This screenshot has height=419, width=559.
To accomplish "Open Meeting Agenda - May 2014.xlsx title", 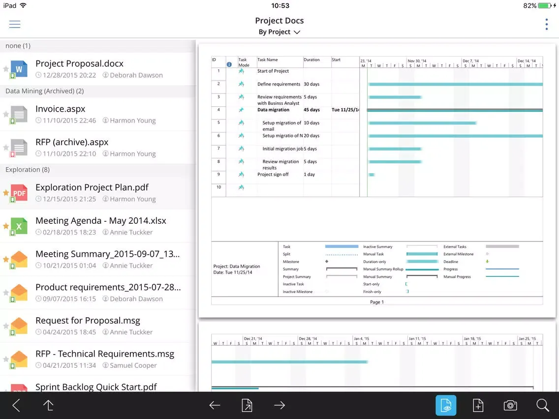I will pyautogui.click(x=101, y=220).
